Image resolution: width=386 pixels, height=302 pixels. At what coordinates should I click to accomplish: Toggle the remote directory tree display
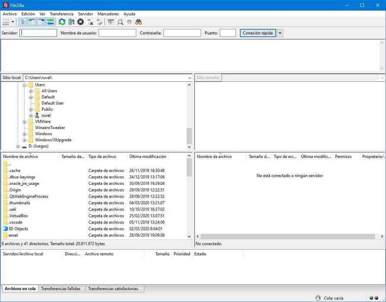[x=41, y=22]
